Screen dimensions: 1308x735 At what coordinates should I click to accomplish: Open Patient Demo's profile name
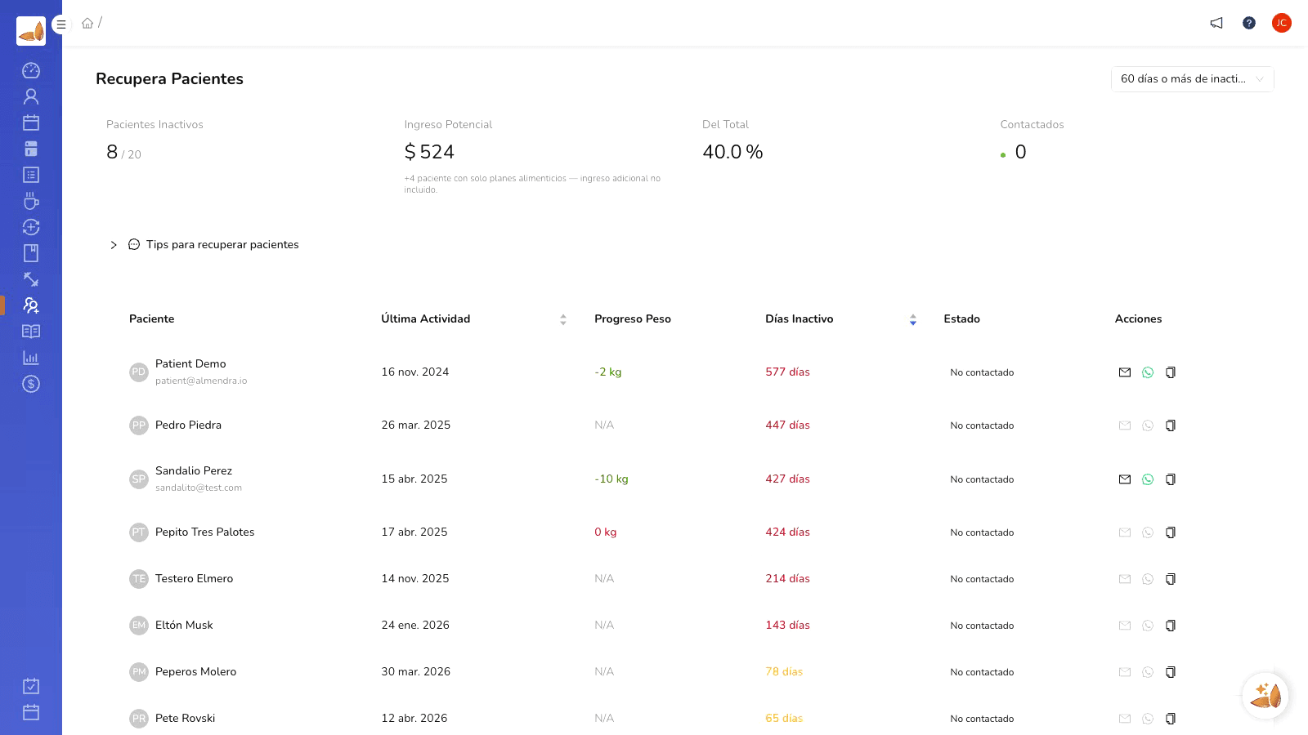(190, 364)
